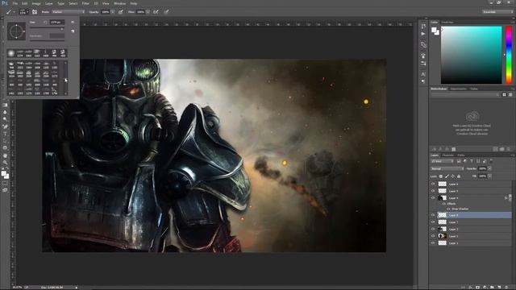
Task: Enable airbrush mode icon beside Flow
Action: point(156,12)
